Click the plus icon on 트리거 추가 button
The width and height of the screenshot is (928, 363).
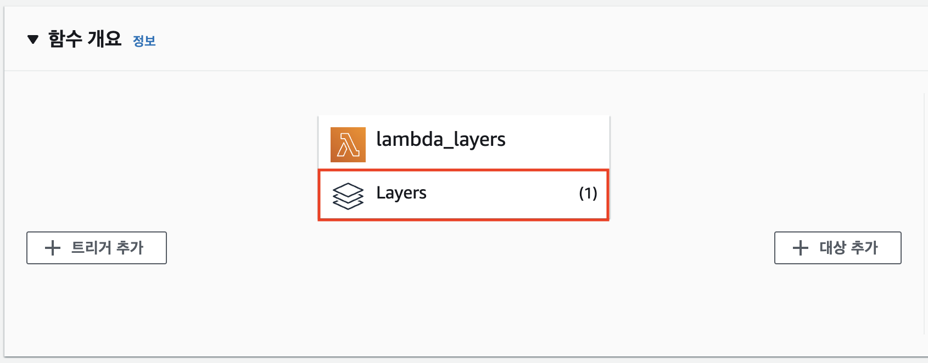click(x=52, y=248)
